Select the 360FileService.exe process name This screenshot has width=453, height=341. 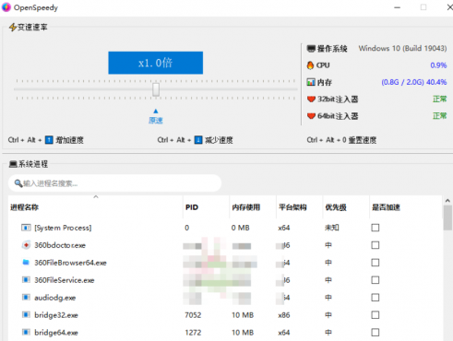(65, 280)
